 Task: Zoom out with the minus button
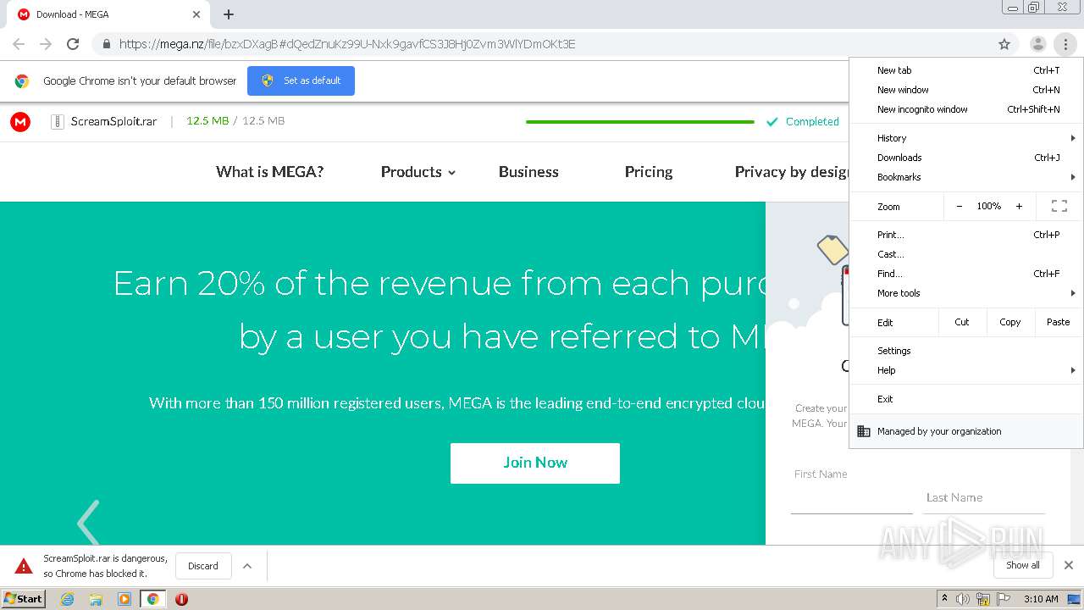point(960,206)
